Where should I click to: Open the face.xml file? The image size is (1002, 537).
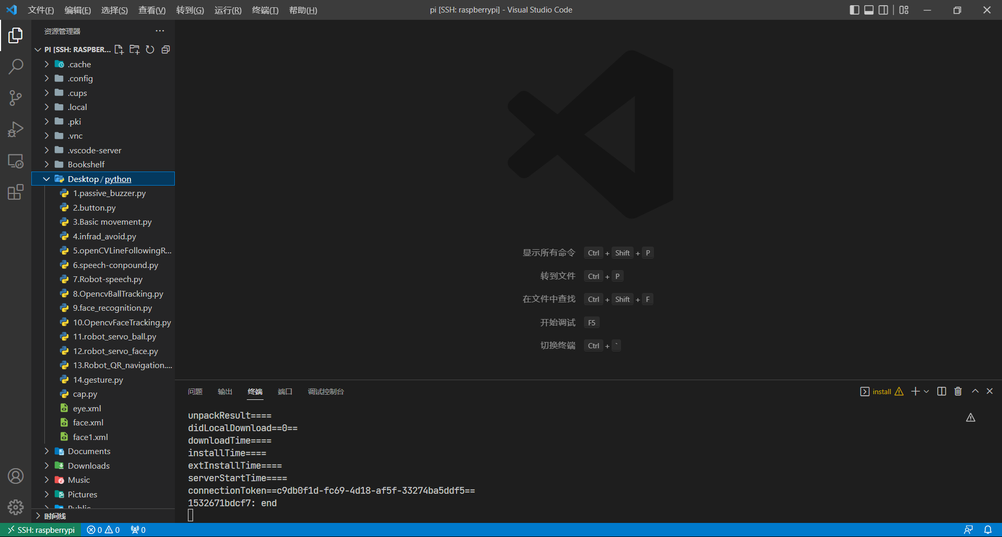(88, 422)
